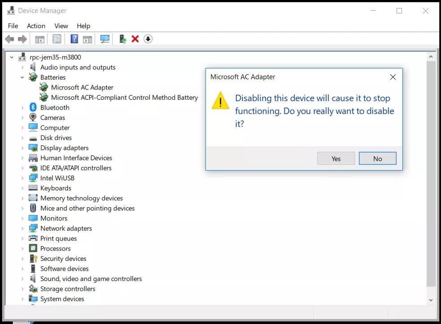This screenshot has height=324, width=441.
Task: Expand the Network adapters node
Action: pyautogui.click(x=22, y=228)
